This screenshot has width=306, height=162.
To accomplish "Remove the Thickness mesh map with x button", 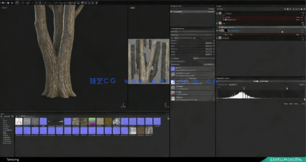I will pos(213,99).
